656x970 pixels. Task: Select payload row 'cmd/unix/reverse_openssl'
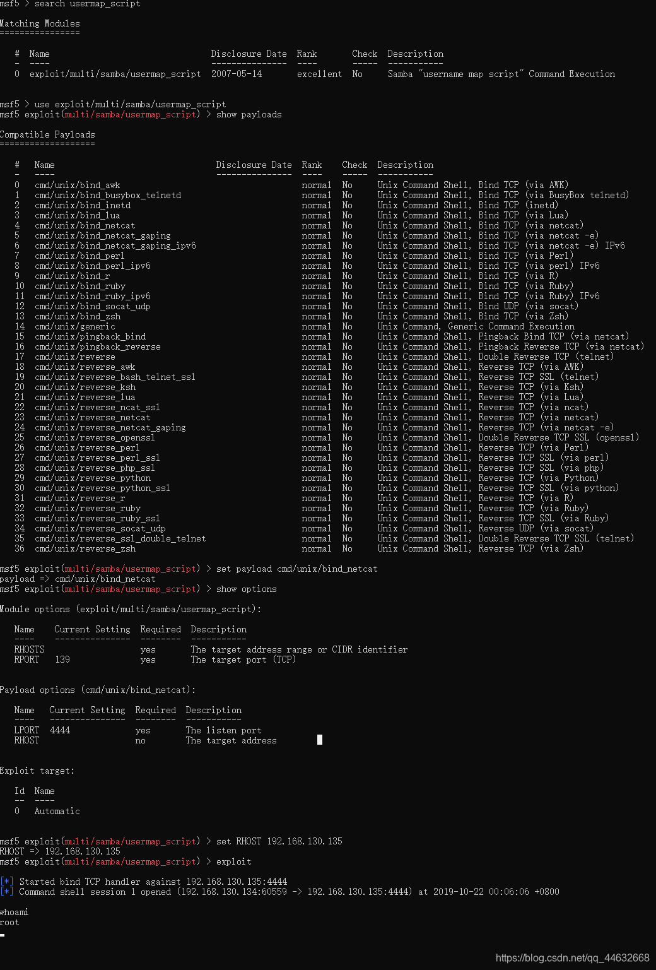click(327, 437)
